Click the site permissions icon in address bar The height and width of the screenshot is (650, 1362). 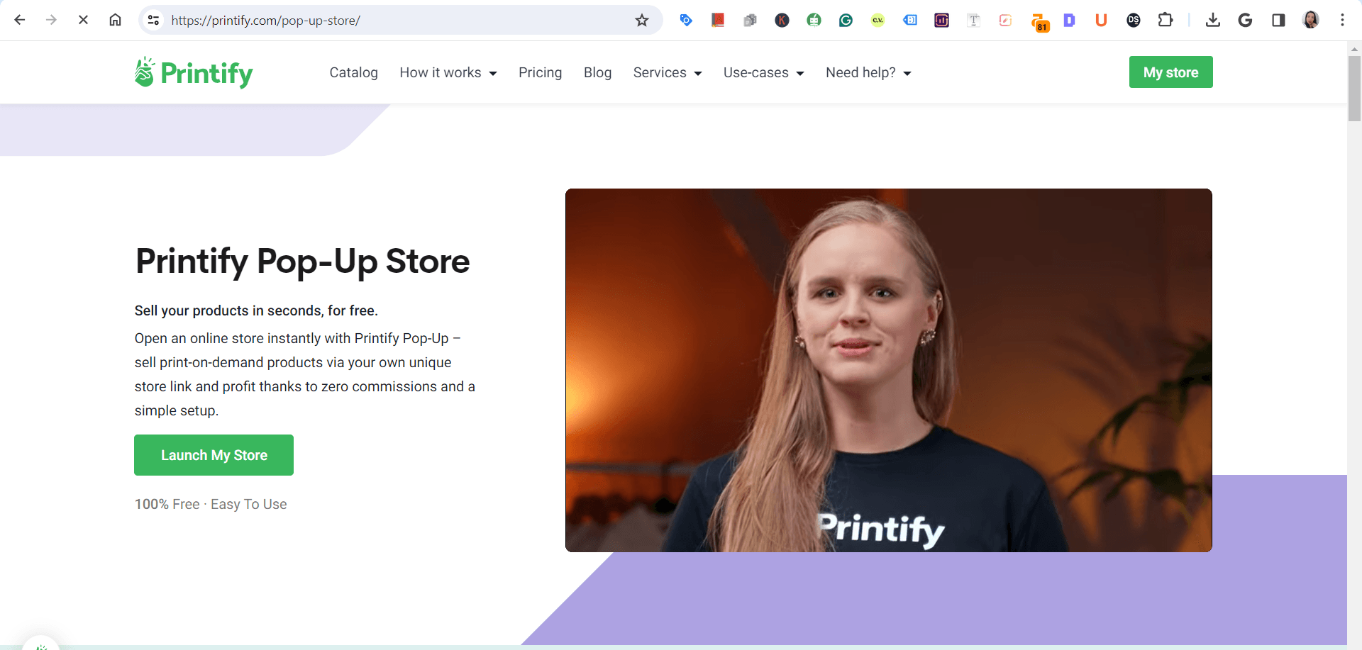[x=153, y=20]
